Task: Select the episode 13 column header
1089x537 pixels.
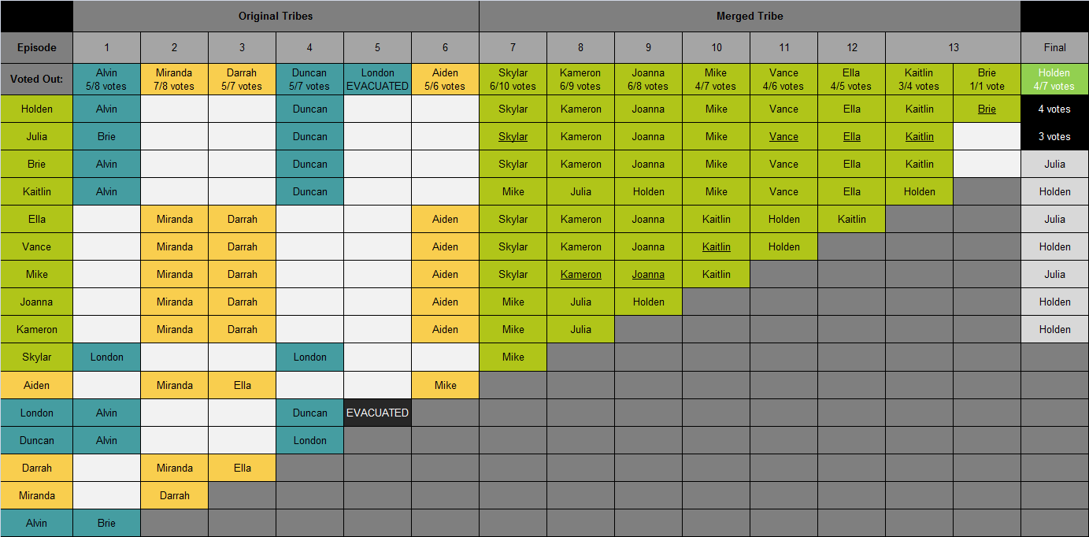Action: (x=953, y=47)
